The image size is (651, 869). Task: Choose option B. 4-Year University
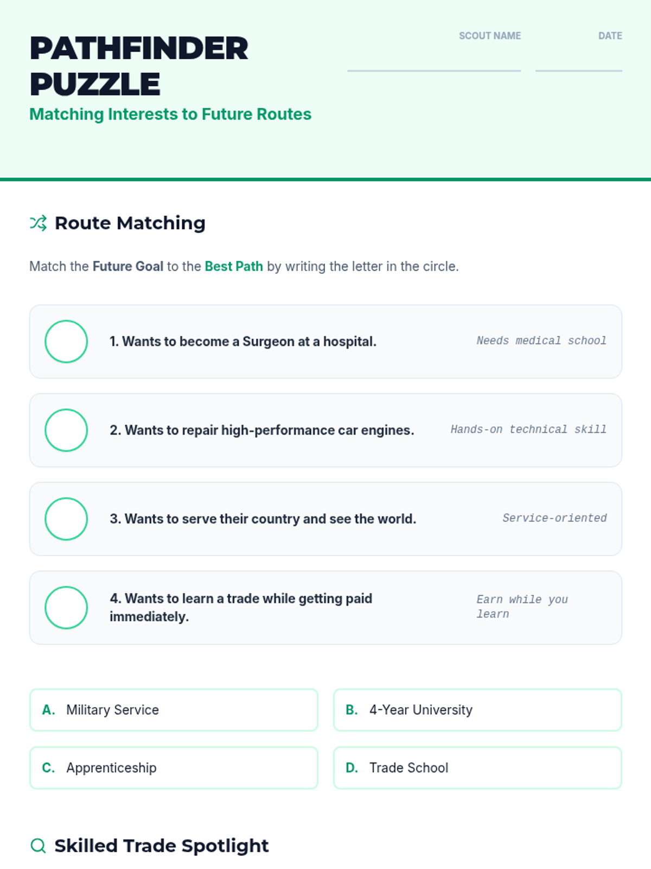(x=477, y=710)
